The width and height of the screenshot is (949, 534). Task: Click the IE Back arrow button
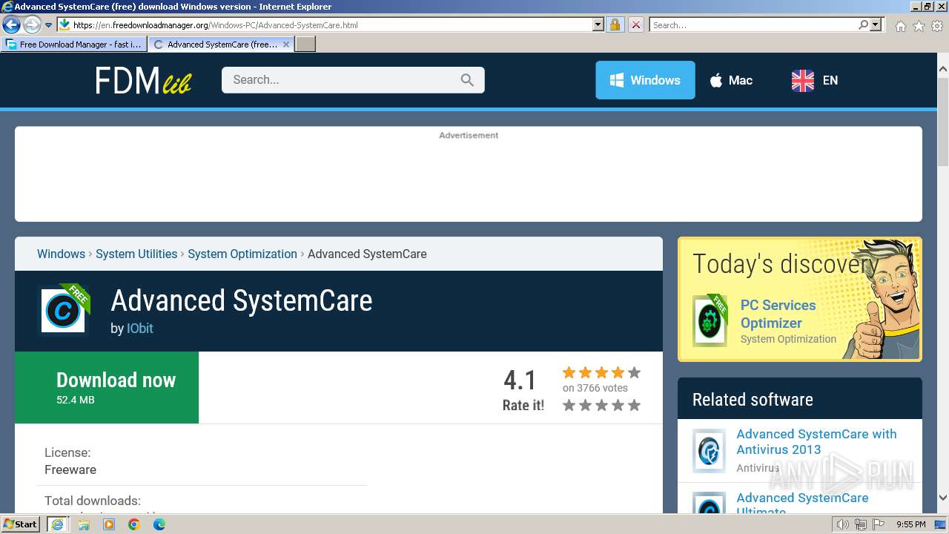11,25
